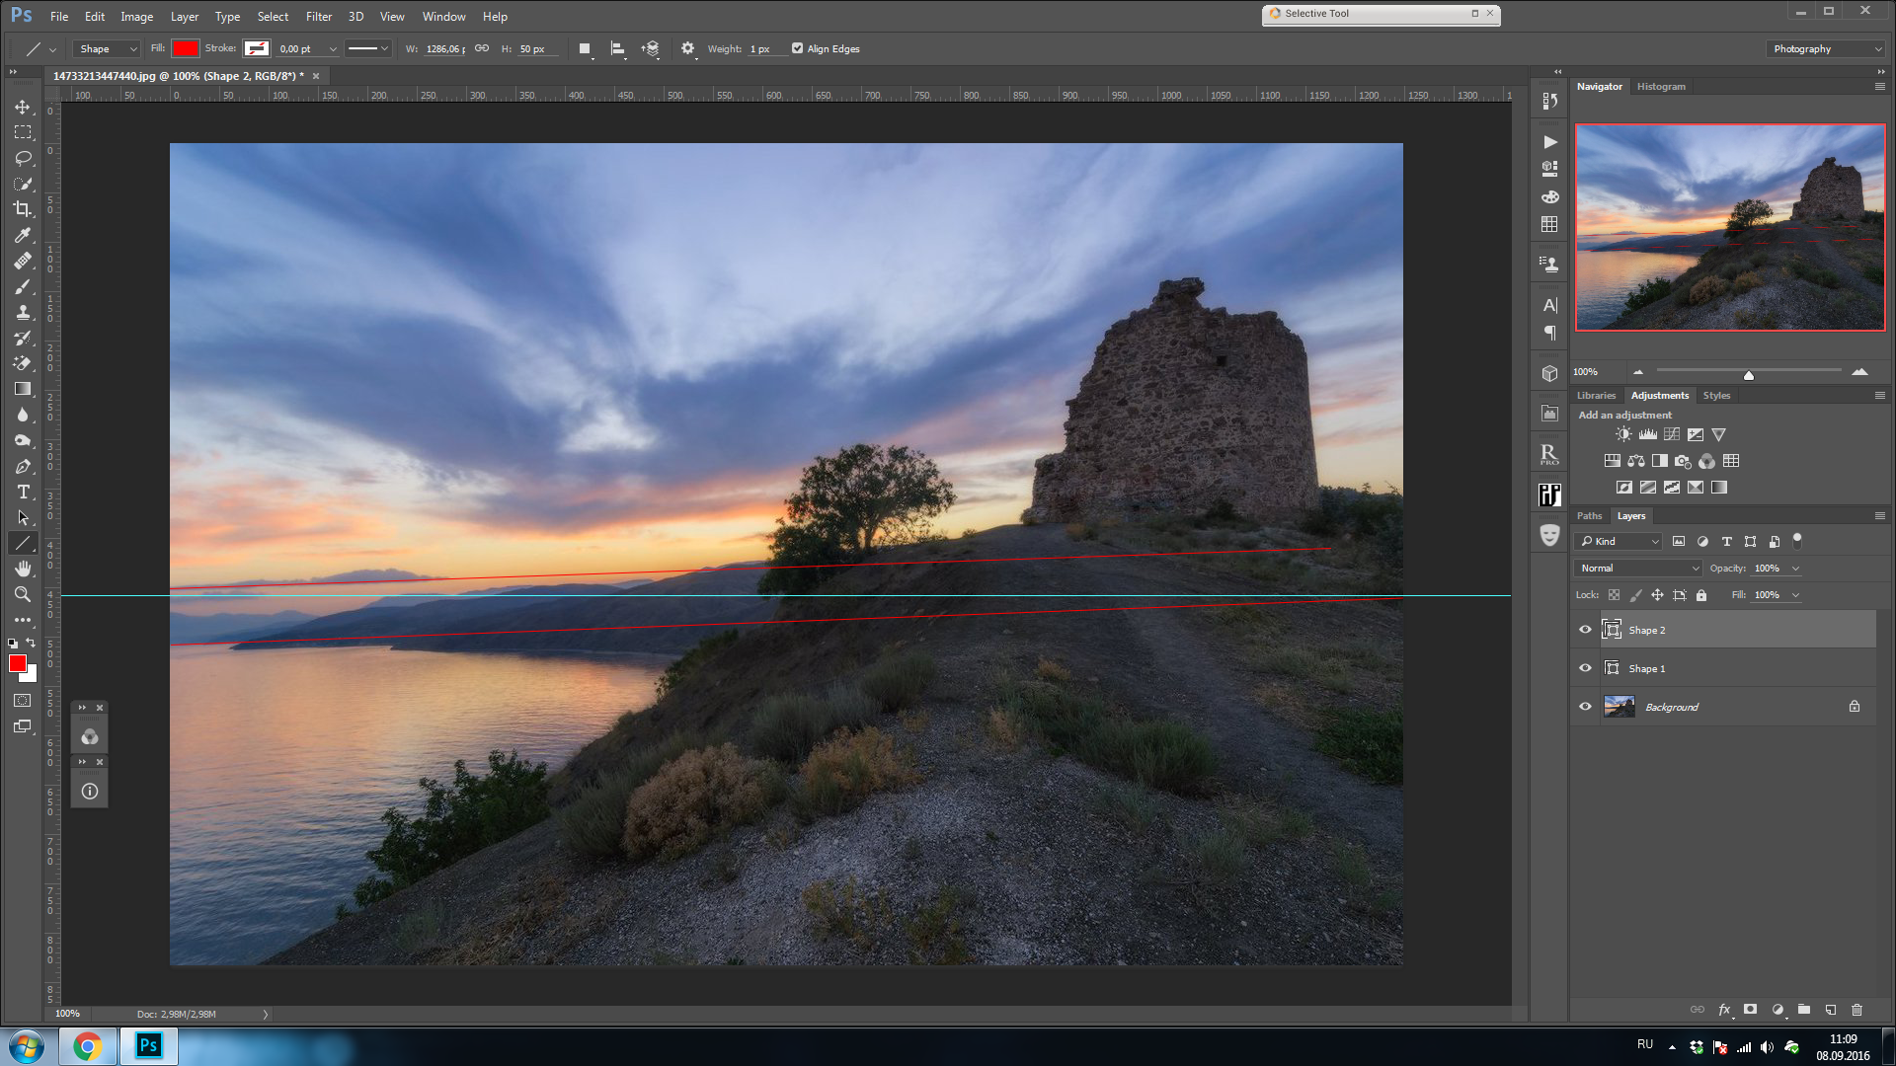1896x1066 pixels.
Task: Open the Photography workspace dropdown
Action: click(x=1825, y=49)
